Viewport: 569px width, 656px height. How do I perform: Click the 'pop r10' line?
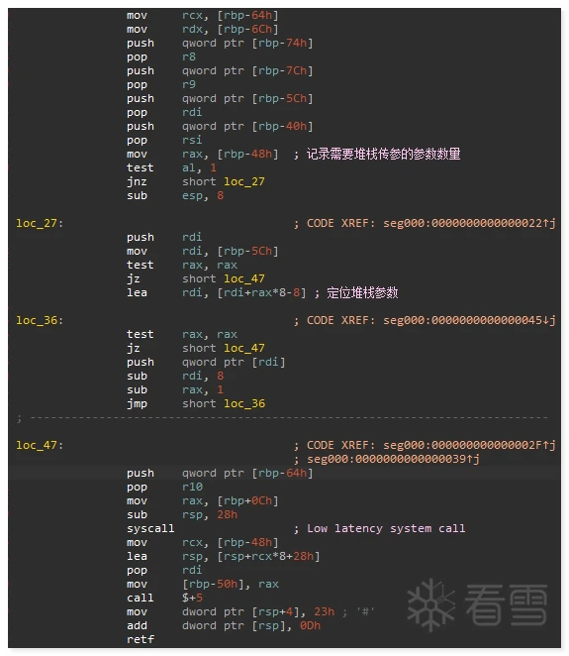[164, 487]
